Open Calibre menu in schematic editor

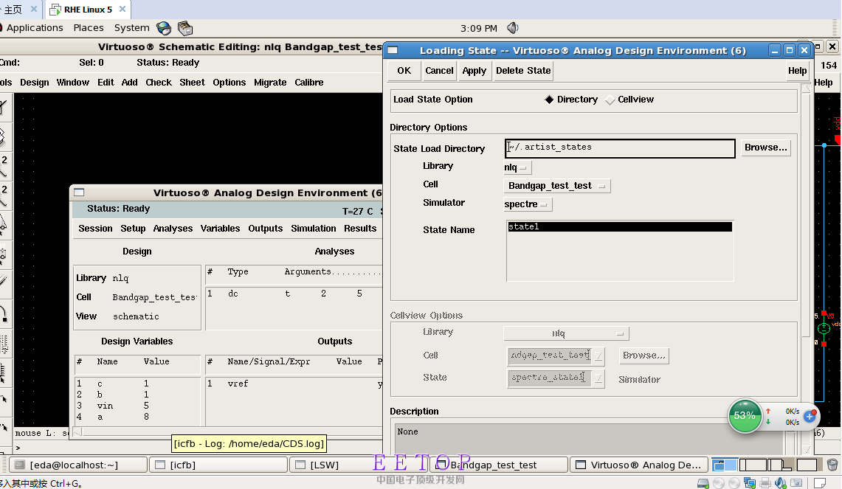coord(308,82)
